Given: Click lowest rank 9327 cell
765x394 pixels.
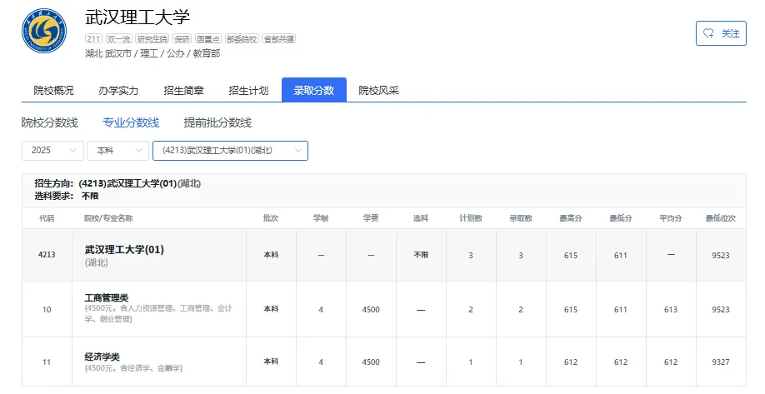Looking at the screenshot, I should click(721, 362).
